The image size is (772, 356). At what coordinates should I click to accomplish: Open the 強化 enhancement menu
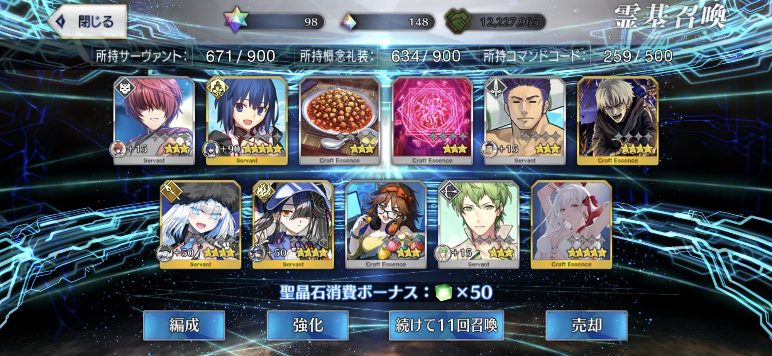308,325
